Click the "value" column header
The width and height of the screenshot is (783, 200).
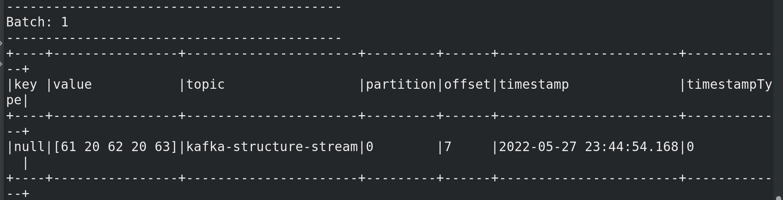click(73, 84)
